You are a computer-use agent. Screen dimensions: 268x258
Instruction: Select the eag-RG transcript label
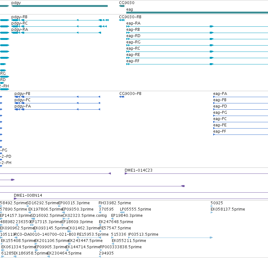133,42
